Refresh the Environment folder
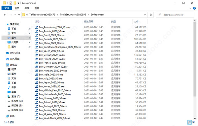This screenshot has width=198, height=126. pos(151,15)
